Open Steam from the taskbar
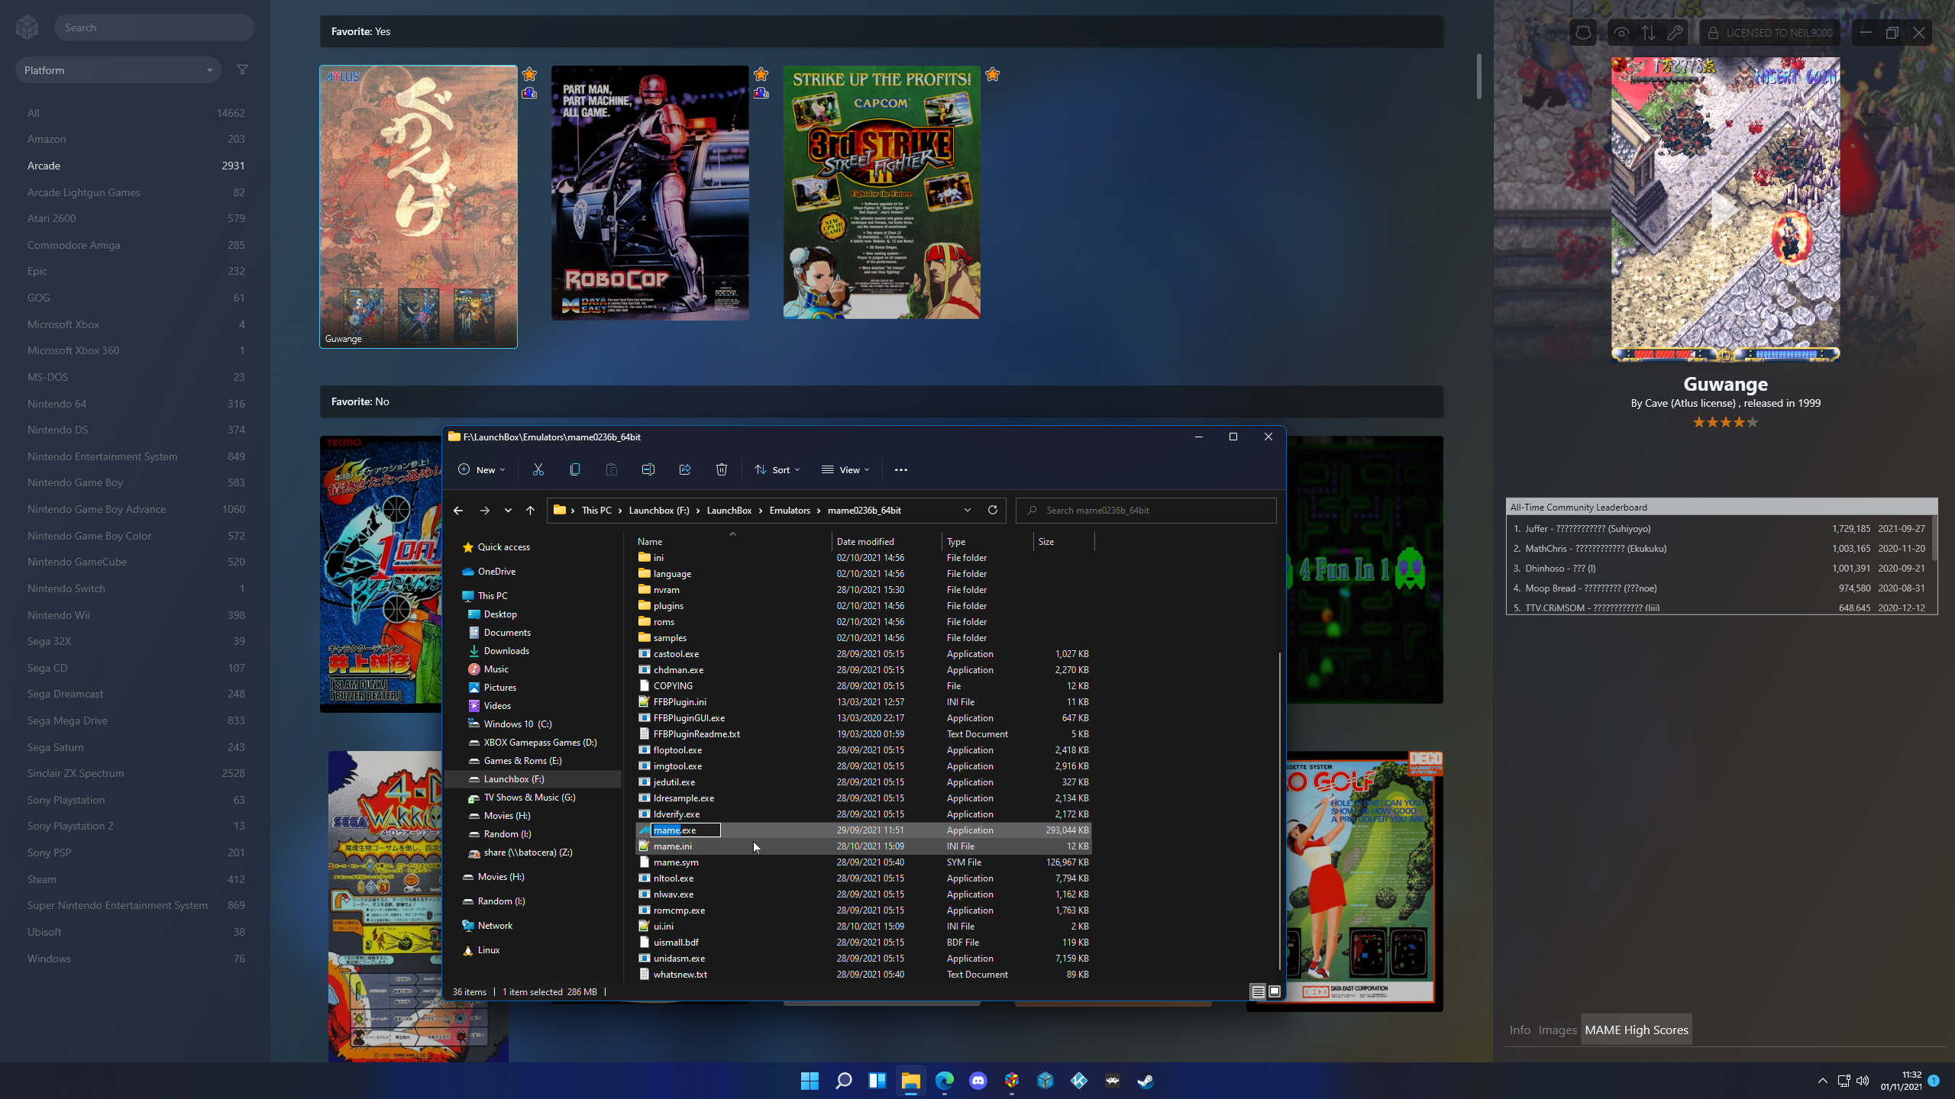This screenshot has height=1099, width=1955. pyautogui.click(x=1146, y=1081)
